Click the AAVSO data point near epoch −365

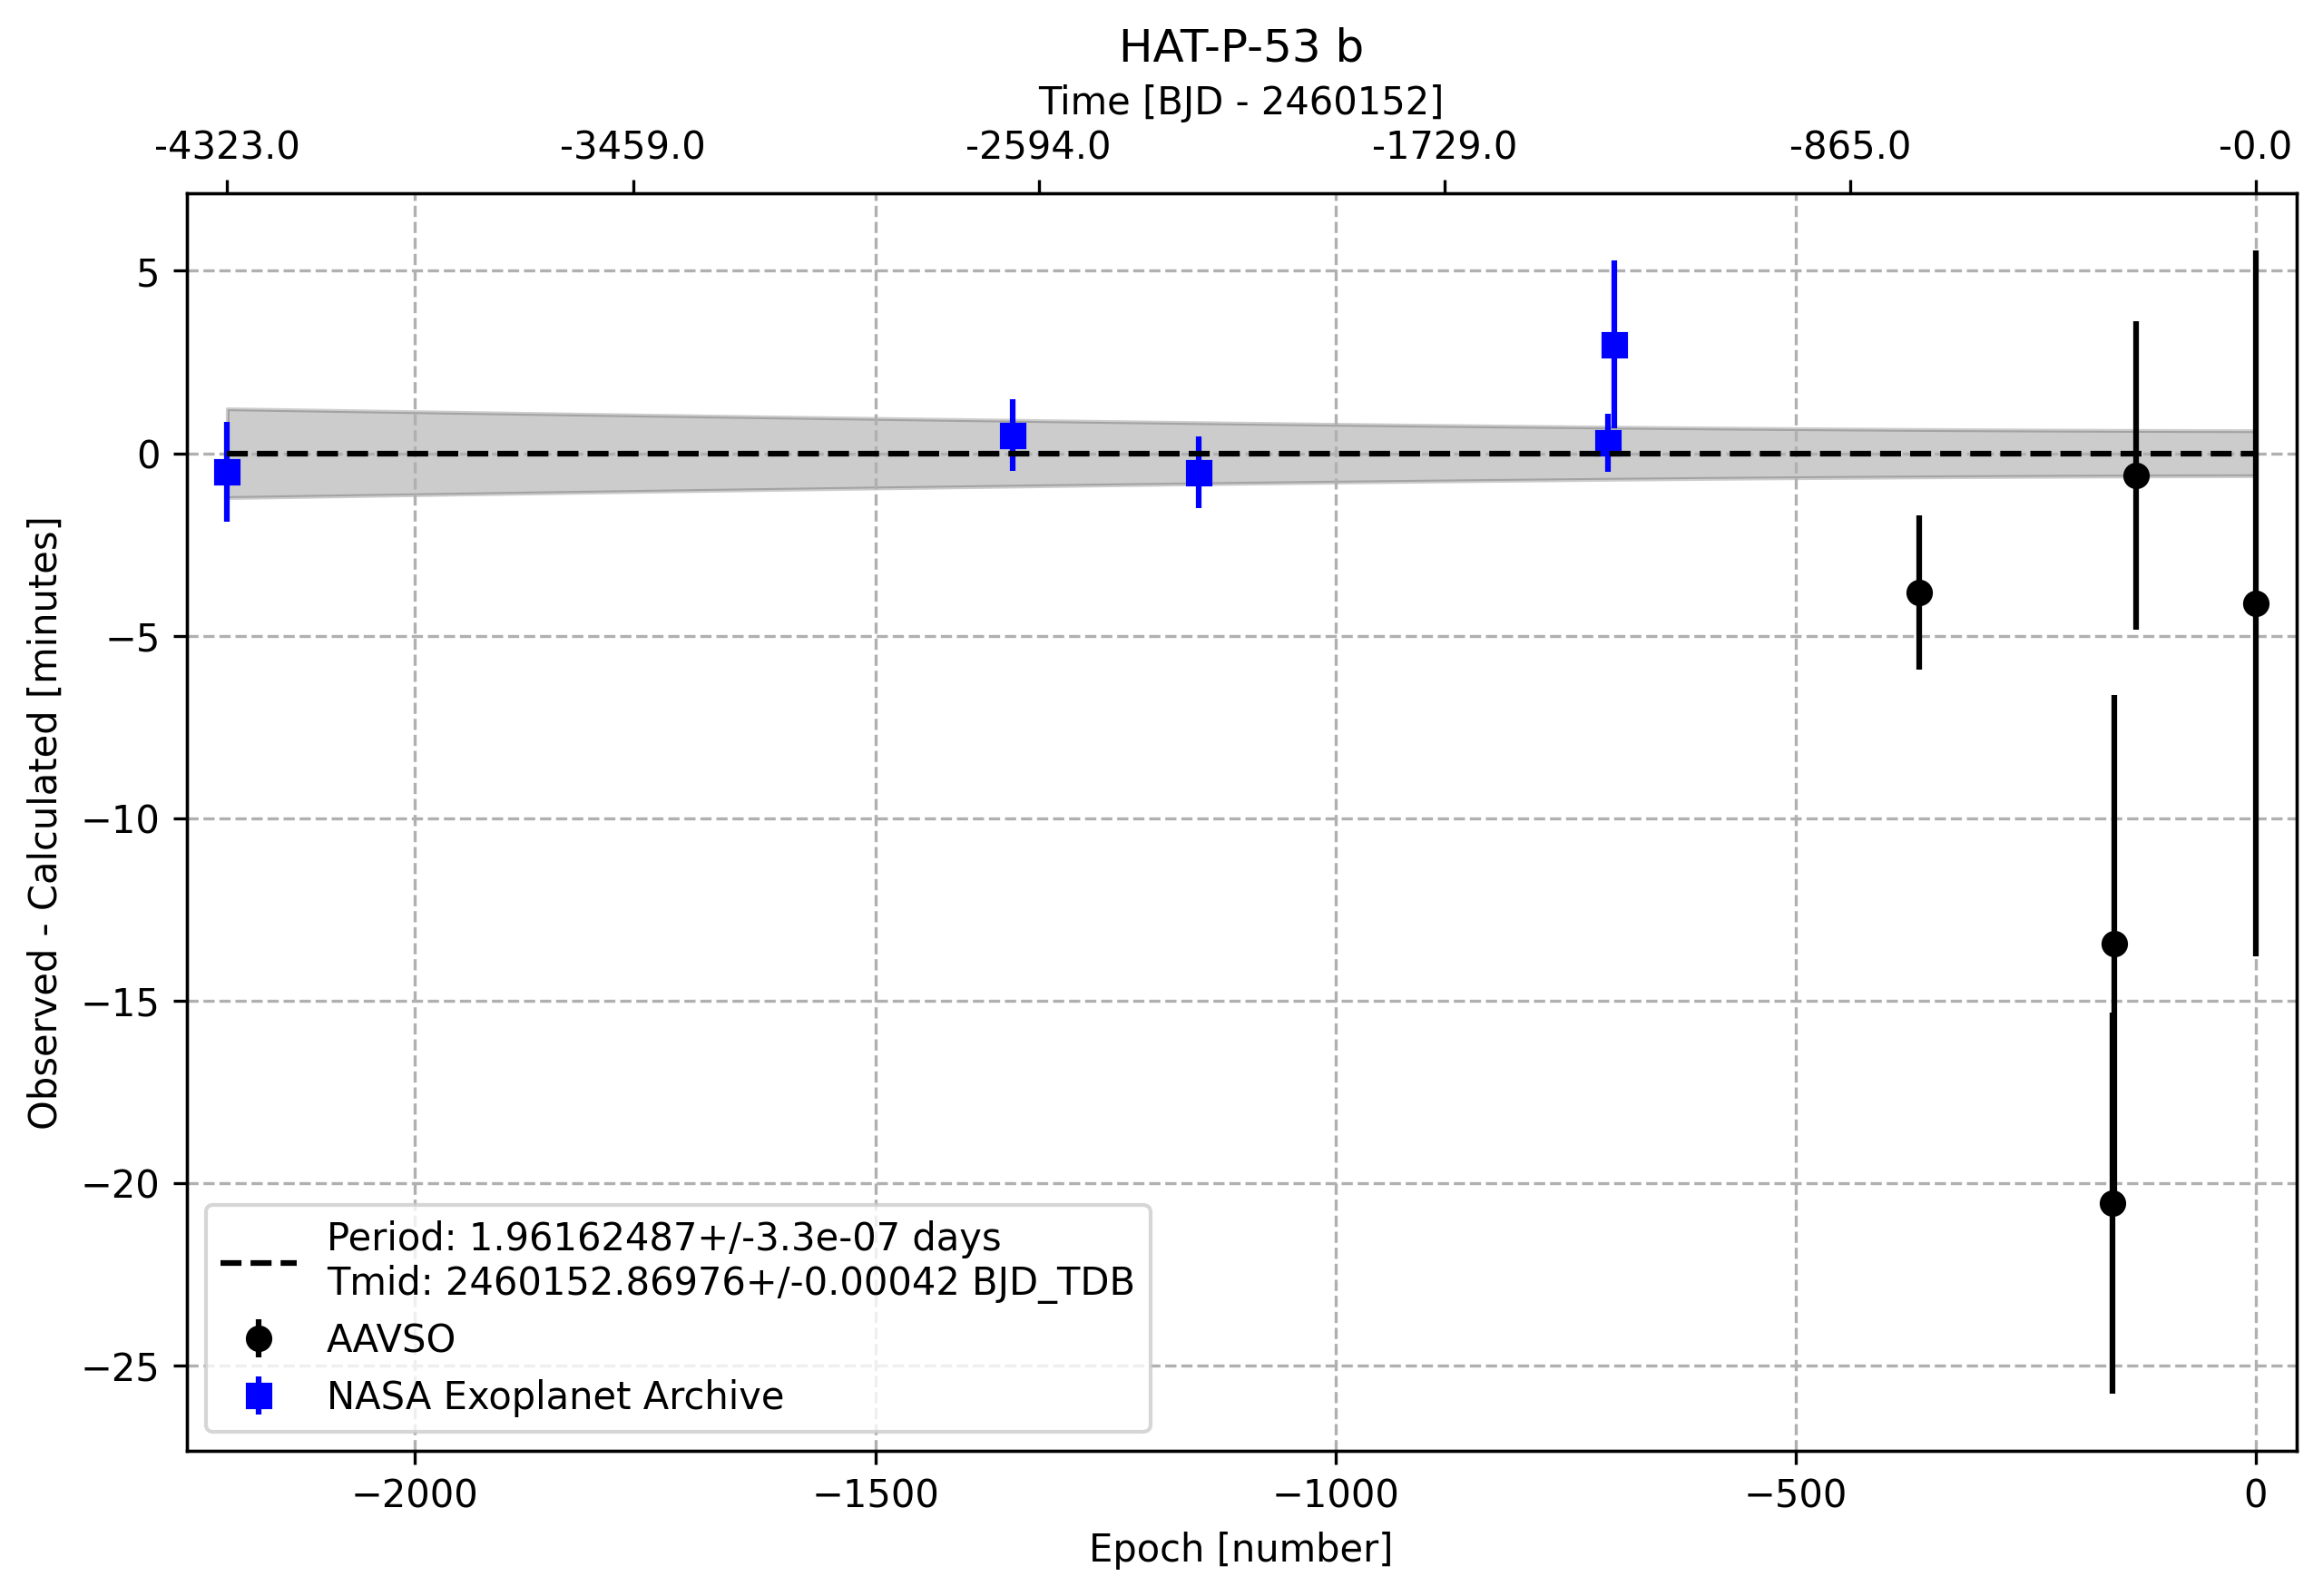tap(1919, 593)
